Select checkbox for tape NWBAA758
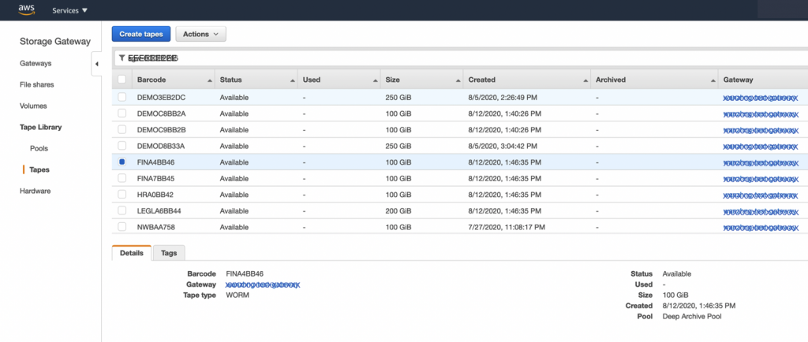This screenshot has width=808, height=342. coord(122,227)
